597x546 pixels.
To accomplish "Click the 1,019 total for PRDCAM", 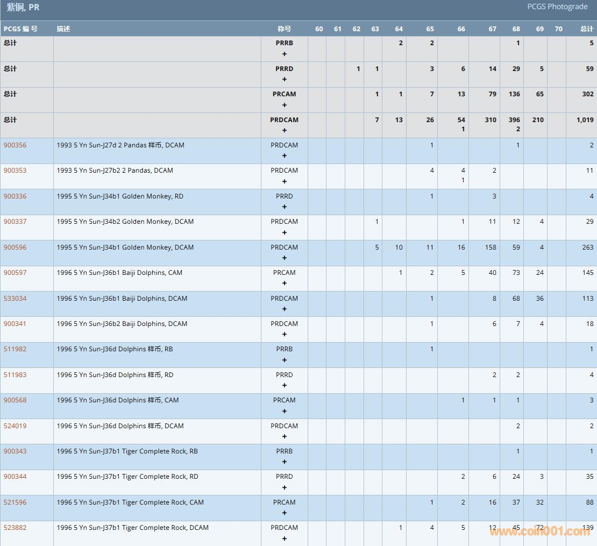I will (585, 120).
